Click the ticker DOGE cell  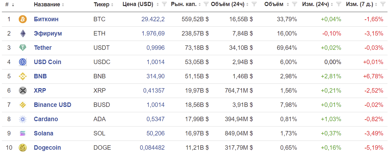pyautogui.click(x=102, y=148)
